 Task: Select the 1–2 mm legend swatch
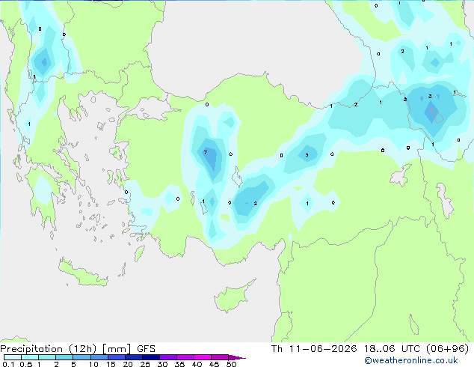click(47, 357)
